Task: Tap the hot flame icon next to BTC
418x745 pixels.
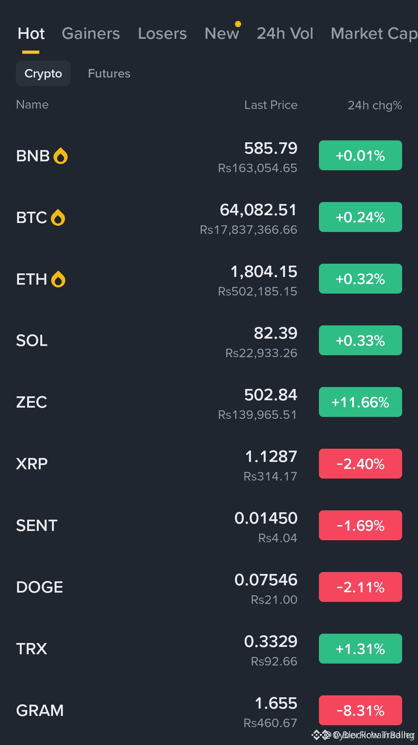Action: coord(58,218)
